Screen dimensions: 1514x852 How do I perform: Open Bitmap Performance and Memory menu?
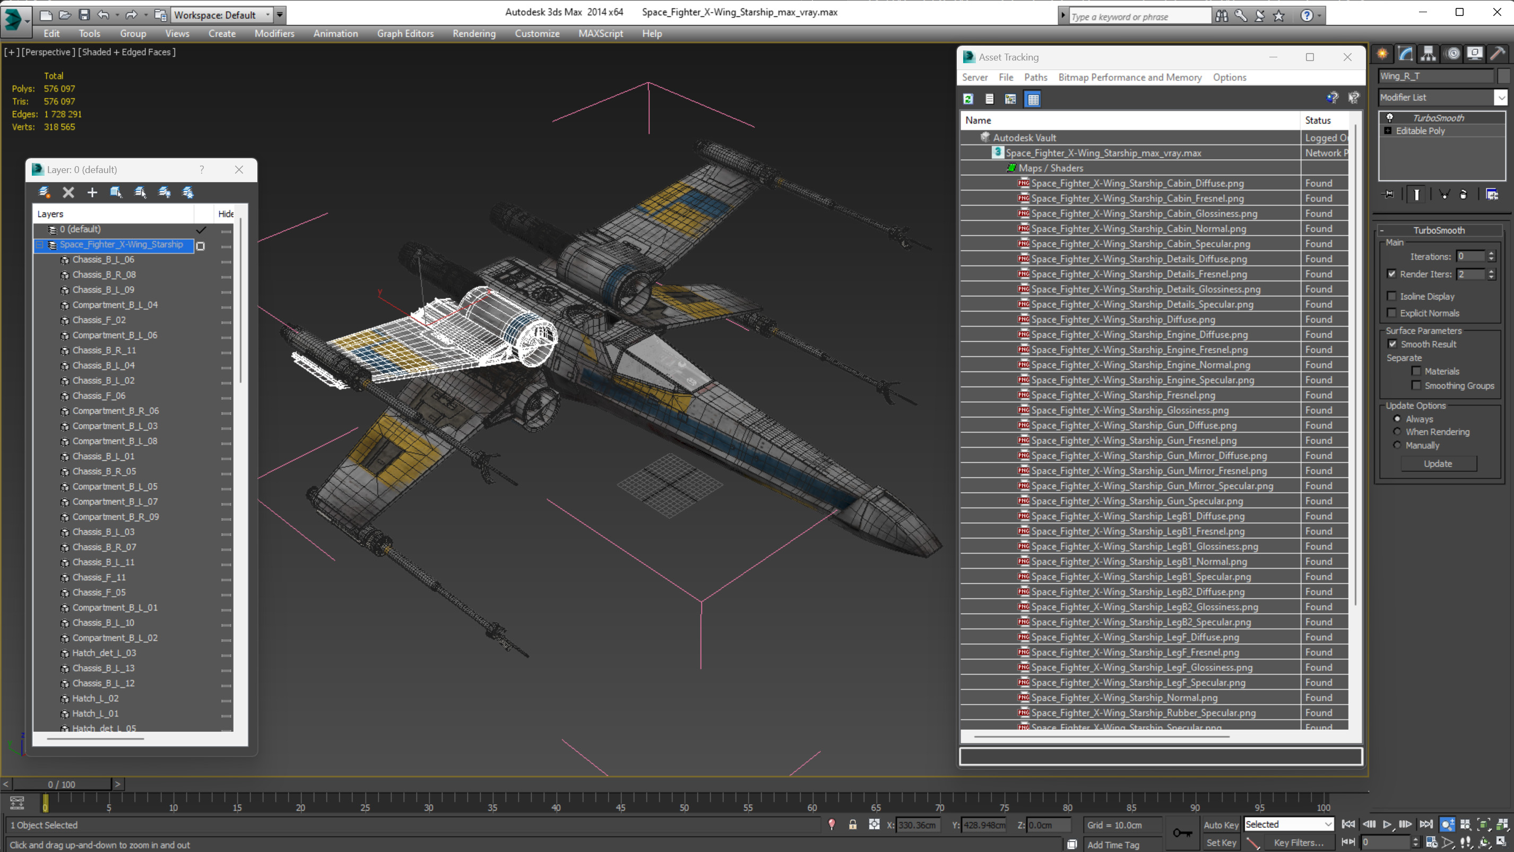[x=1130, y=77]
